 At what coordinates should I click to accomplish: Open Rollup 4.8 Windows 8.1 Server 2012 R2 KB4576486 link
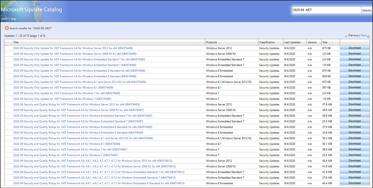[83, 138]
